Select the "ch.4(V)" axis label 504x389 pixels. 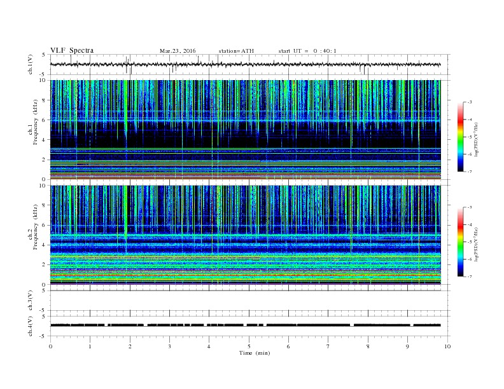pyautogui.click(x=31, y=326)
